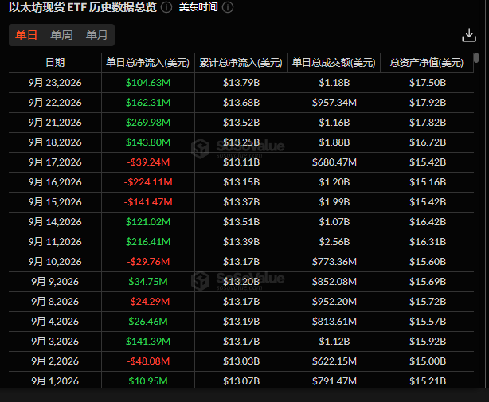The width and height of the screenshot is (489, 402).
Task: Click the net asset value $15.21B
Action: 428,381
